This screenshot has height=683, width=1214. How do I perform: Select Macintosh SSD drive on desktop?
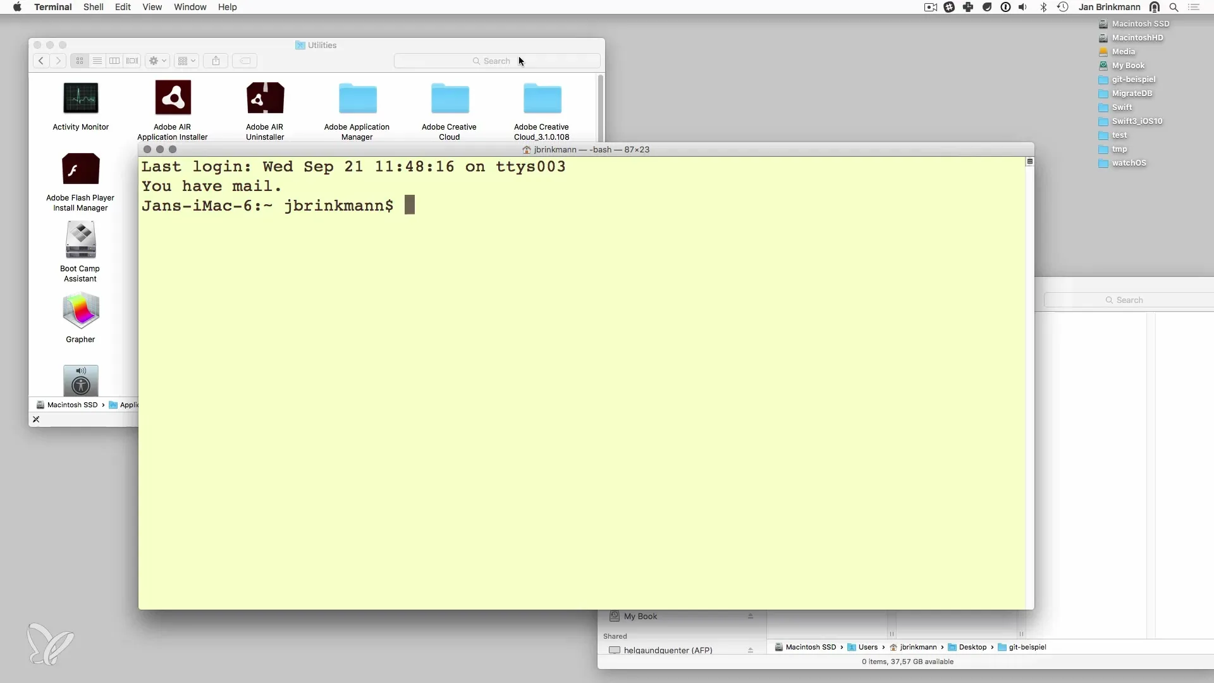[x=1134, y=24]
